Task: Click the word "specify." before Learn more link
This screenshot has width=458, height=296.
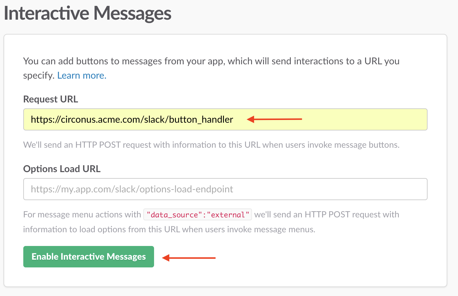Action: (39, 75)
